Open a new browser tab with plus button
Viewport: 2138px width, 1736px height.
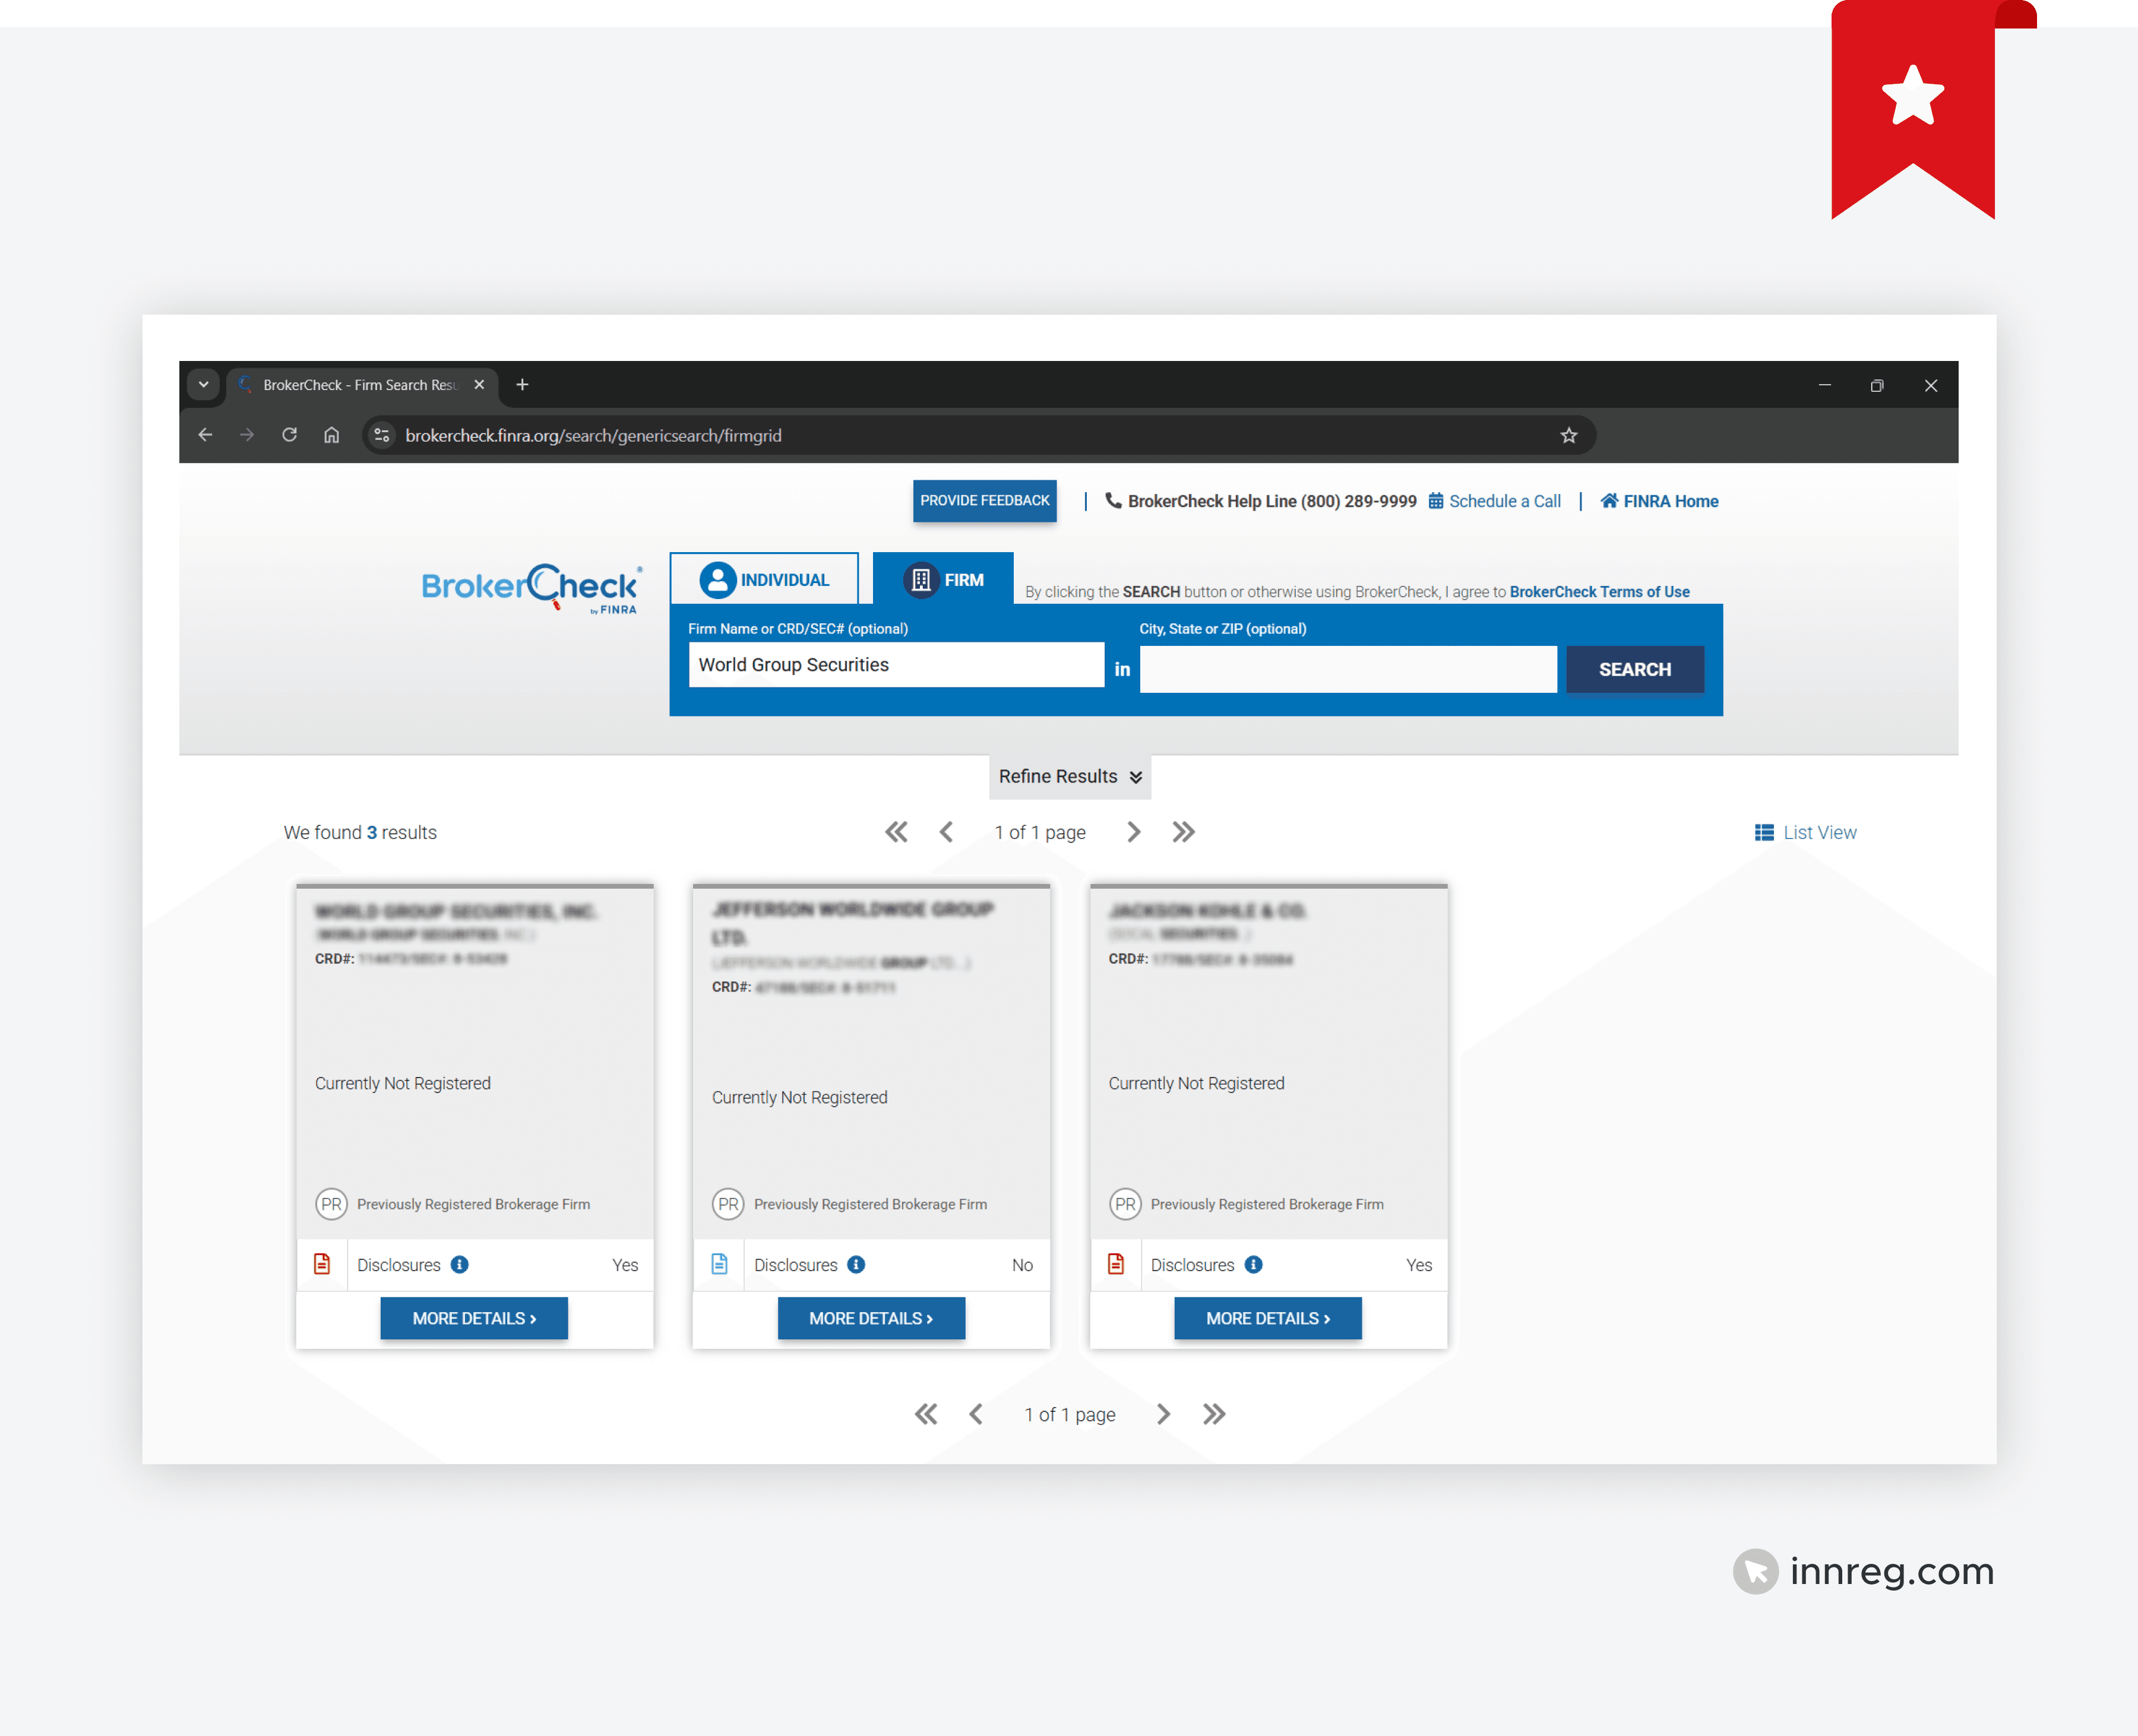pos(521,384)
